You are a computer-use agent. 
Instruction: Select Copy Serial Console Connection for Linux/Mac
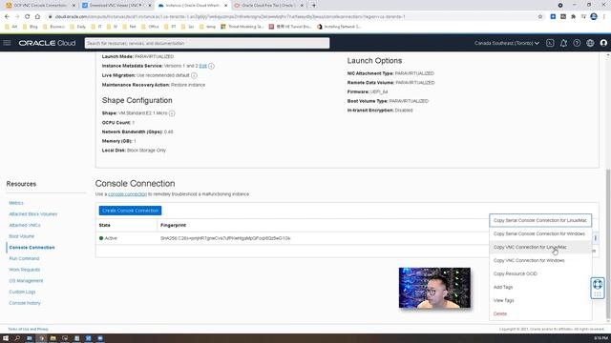pyautogui.click(x=540, y=220)
